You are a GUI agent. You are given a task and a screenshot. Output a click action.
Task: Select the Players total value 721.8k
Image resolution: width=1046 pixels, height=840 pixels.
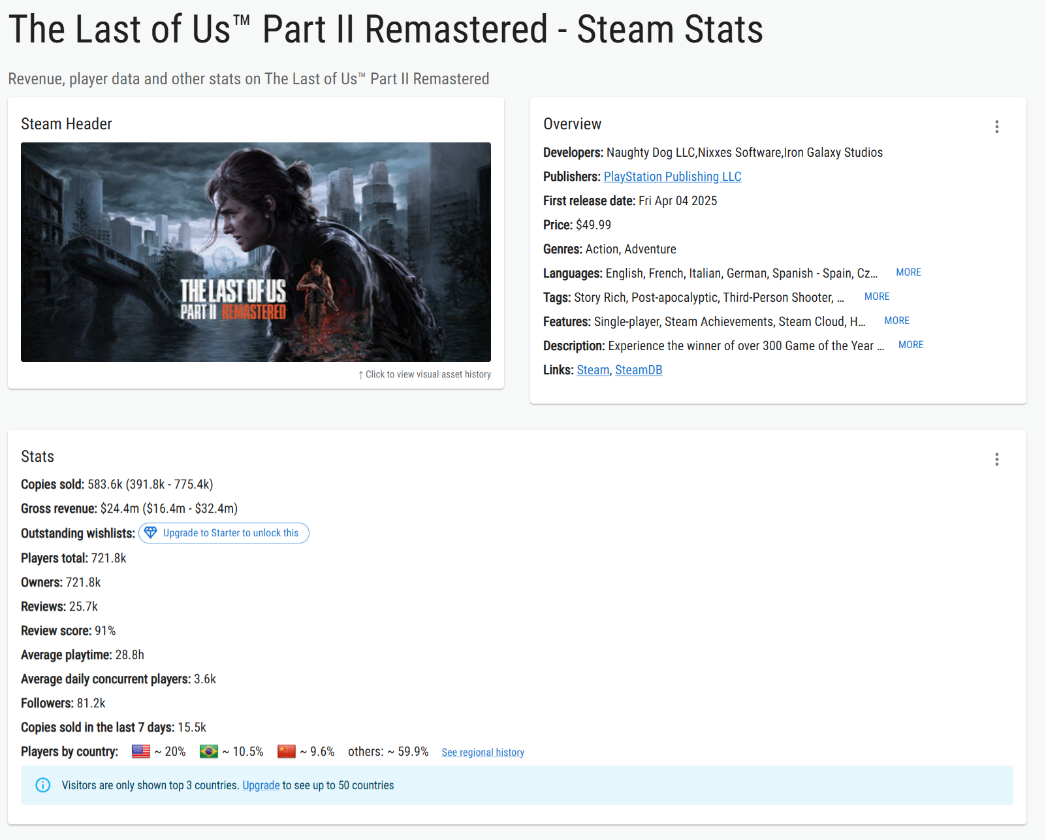pyautogui.click(x=108, y=558)
